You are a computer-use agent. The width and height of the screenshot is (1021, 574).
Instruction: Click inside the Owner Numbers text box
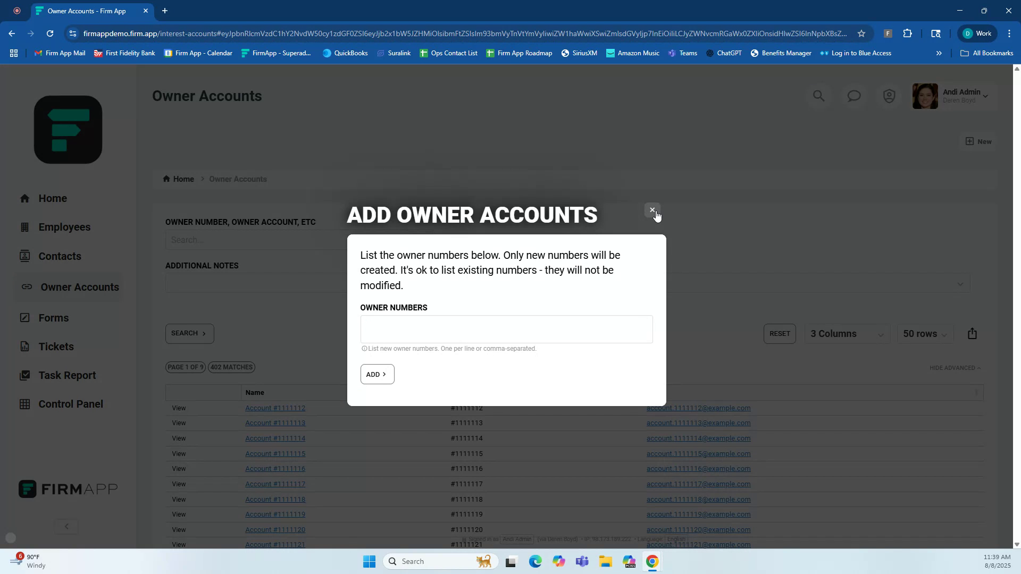click(506, 329)
